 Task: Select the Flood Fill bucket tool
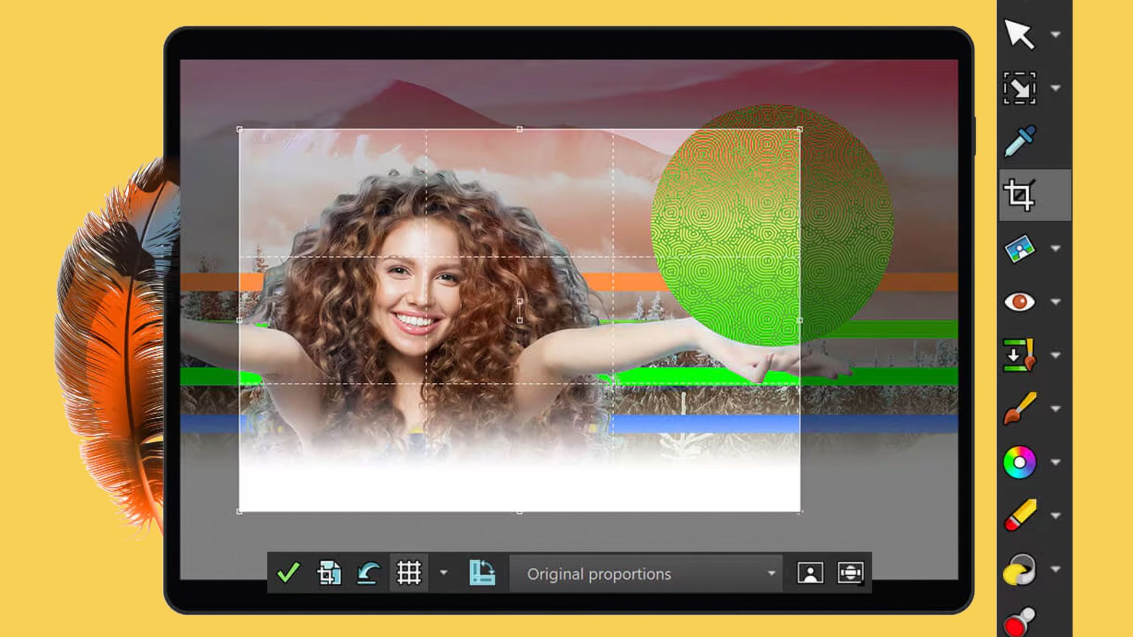click(1019, 569)
